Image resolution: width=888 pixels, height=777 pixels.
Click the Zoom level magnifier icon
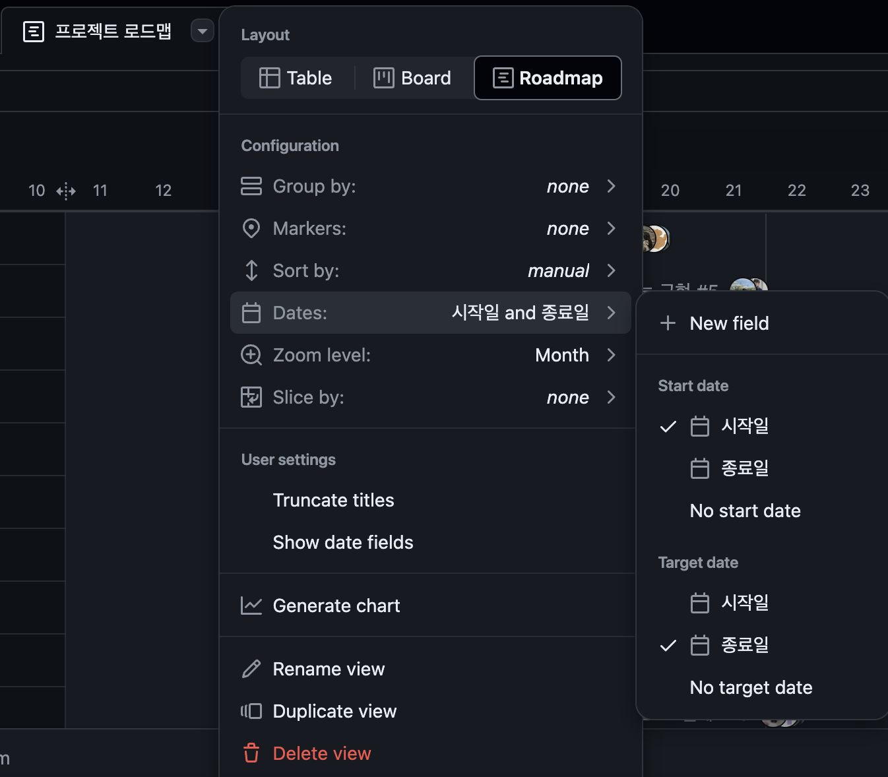(x=251, y=355)
